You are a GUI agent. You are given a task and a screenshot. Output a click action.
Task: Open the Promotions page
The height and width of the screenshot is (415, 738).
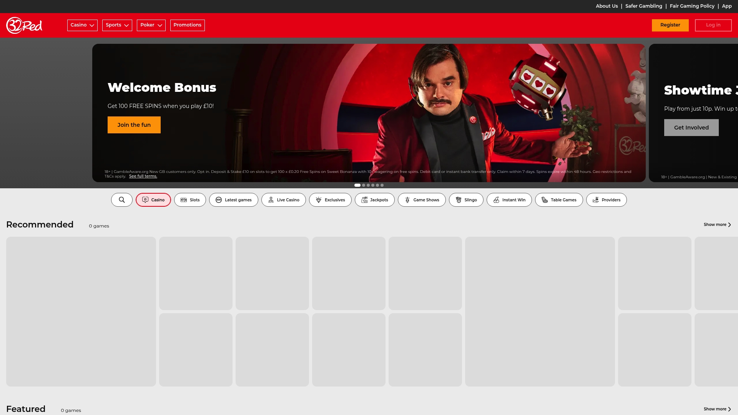[188, 25]
